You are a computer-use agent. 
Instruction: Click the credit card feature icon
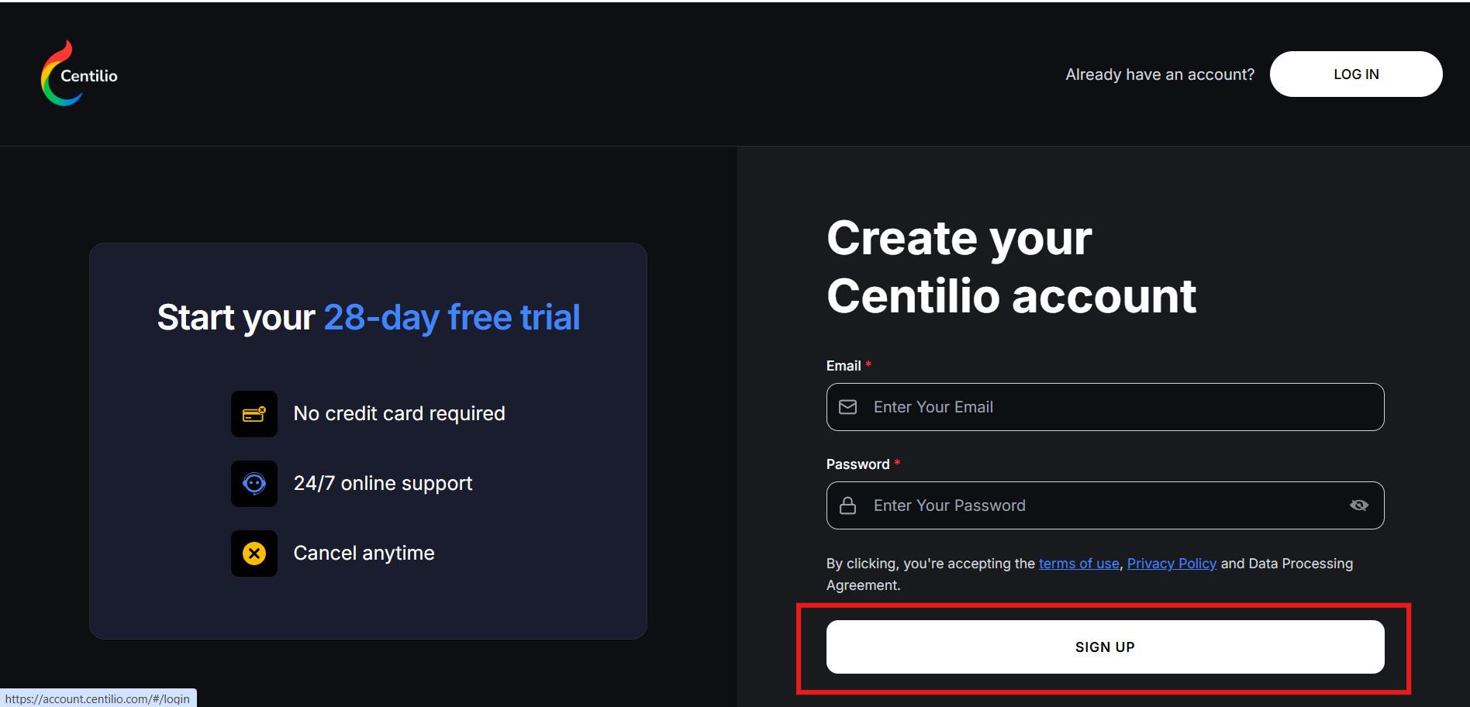click(x=254, y=413)
